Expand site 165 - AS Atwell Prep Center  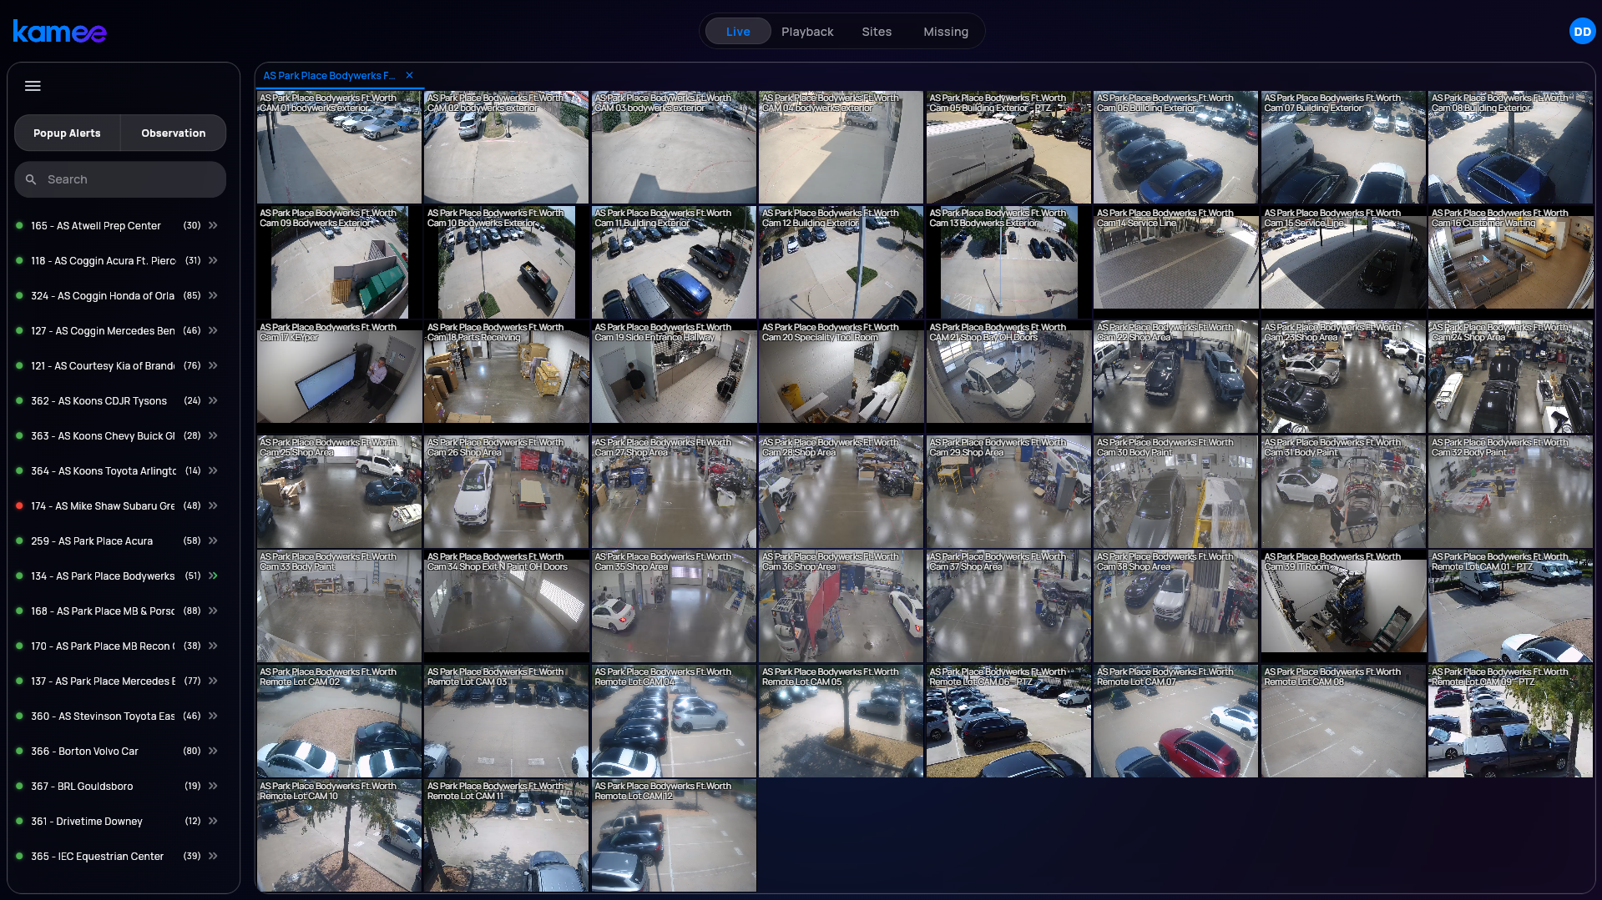214,225
